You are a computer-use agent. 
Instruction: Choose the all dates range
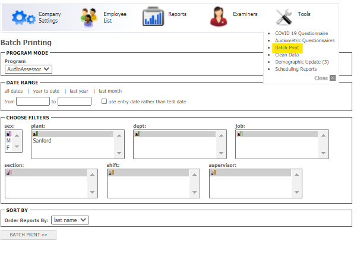tap(14, 91)
